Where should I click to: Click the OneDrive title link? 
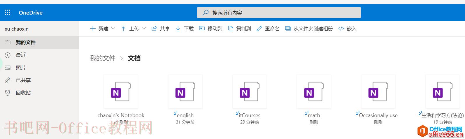tap(31, 13)
